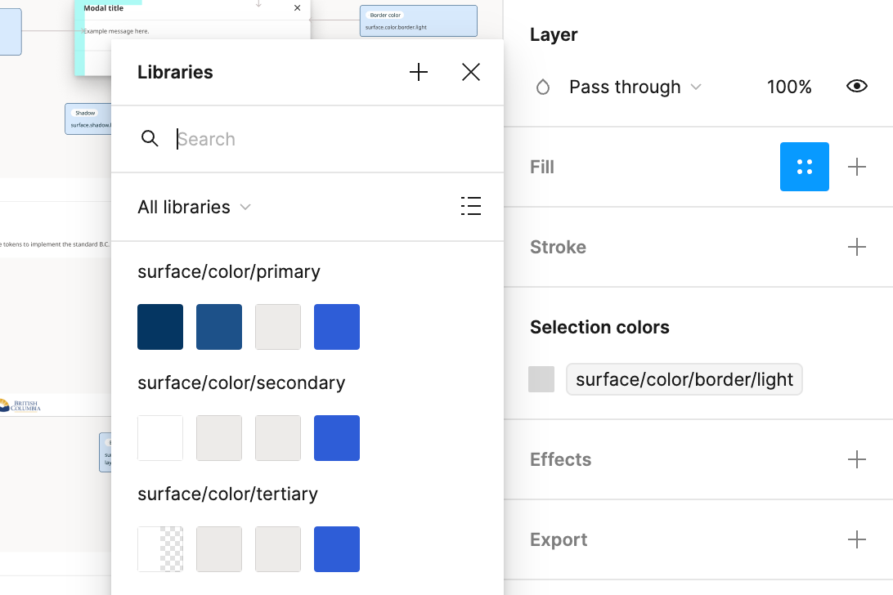Add a stroke using the plus icon
This screenshot has width=893, height=595.
coord(857,247)
